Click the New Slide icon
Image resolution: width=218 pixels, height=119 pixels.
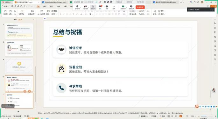32,11
